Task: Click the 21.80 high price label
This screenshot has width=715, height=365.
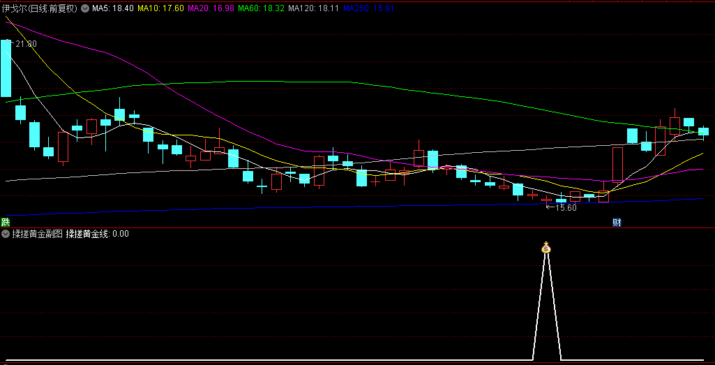Action: [26, 44]
